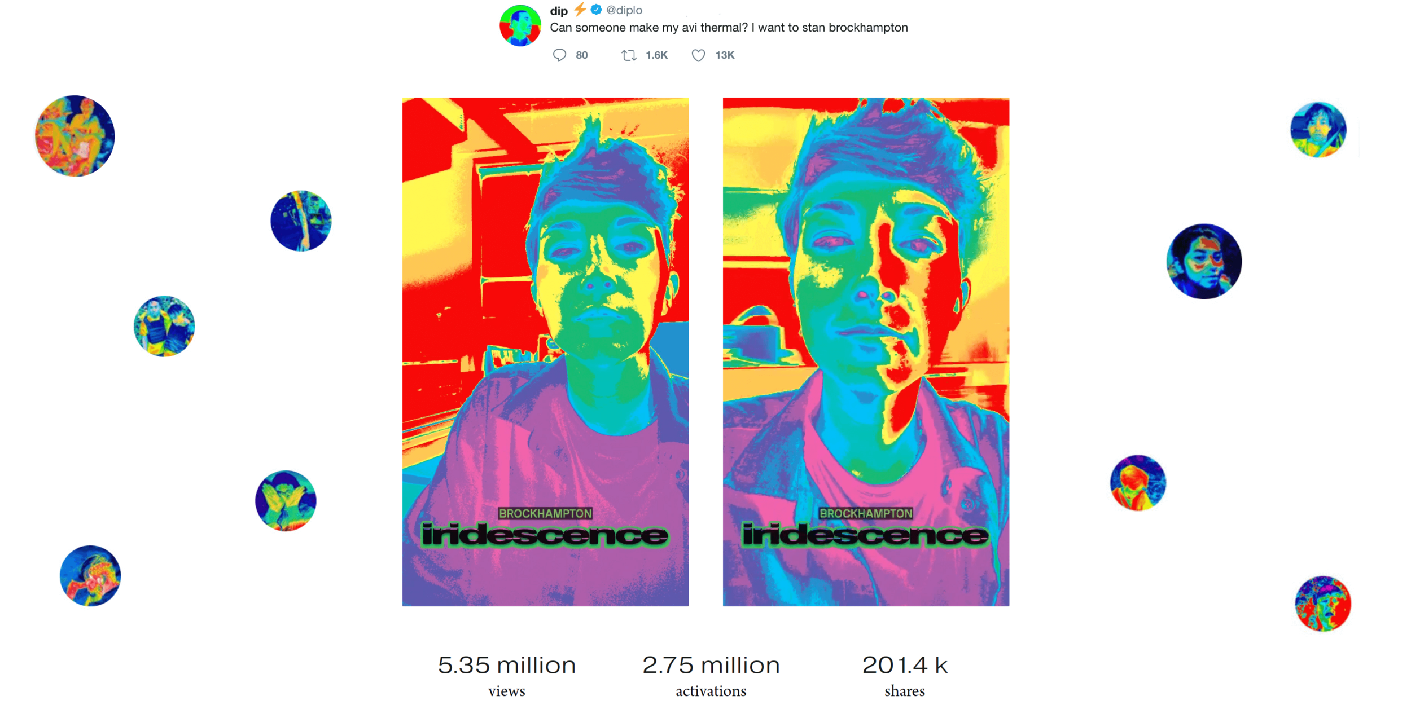Click the crossed-hands thermal circle avatar
The image size is (1411, 718).
tap(286, 501)
